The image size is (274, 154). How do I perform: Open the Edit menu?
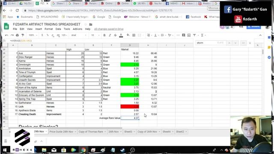click(x=22, y=29)
